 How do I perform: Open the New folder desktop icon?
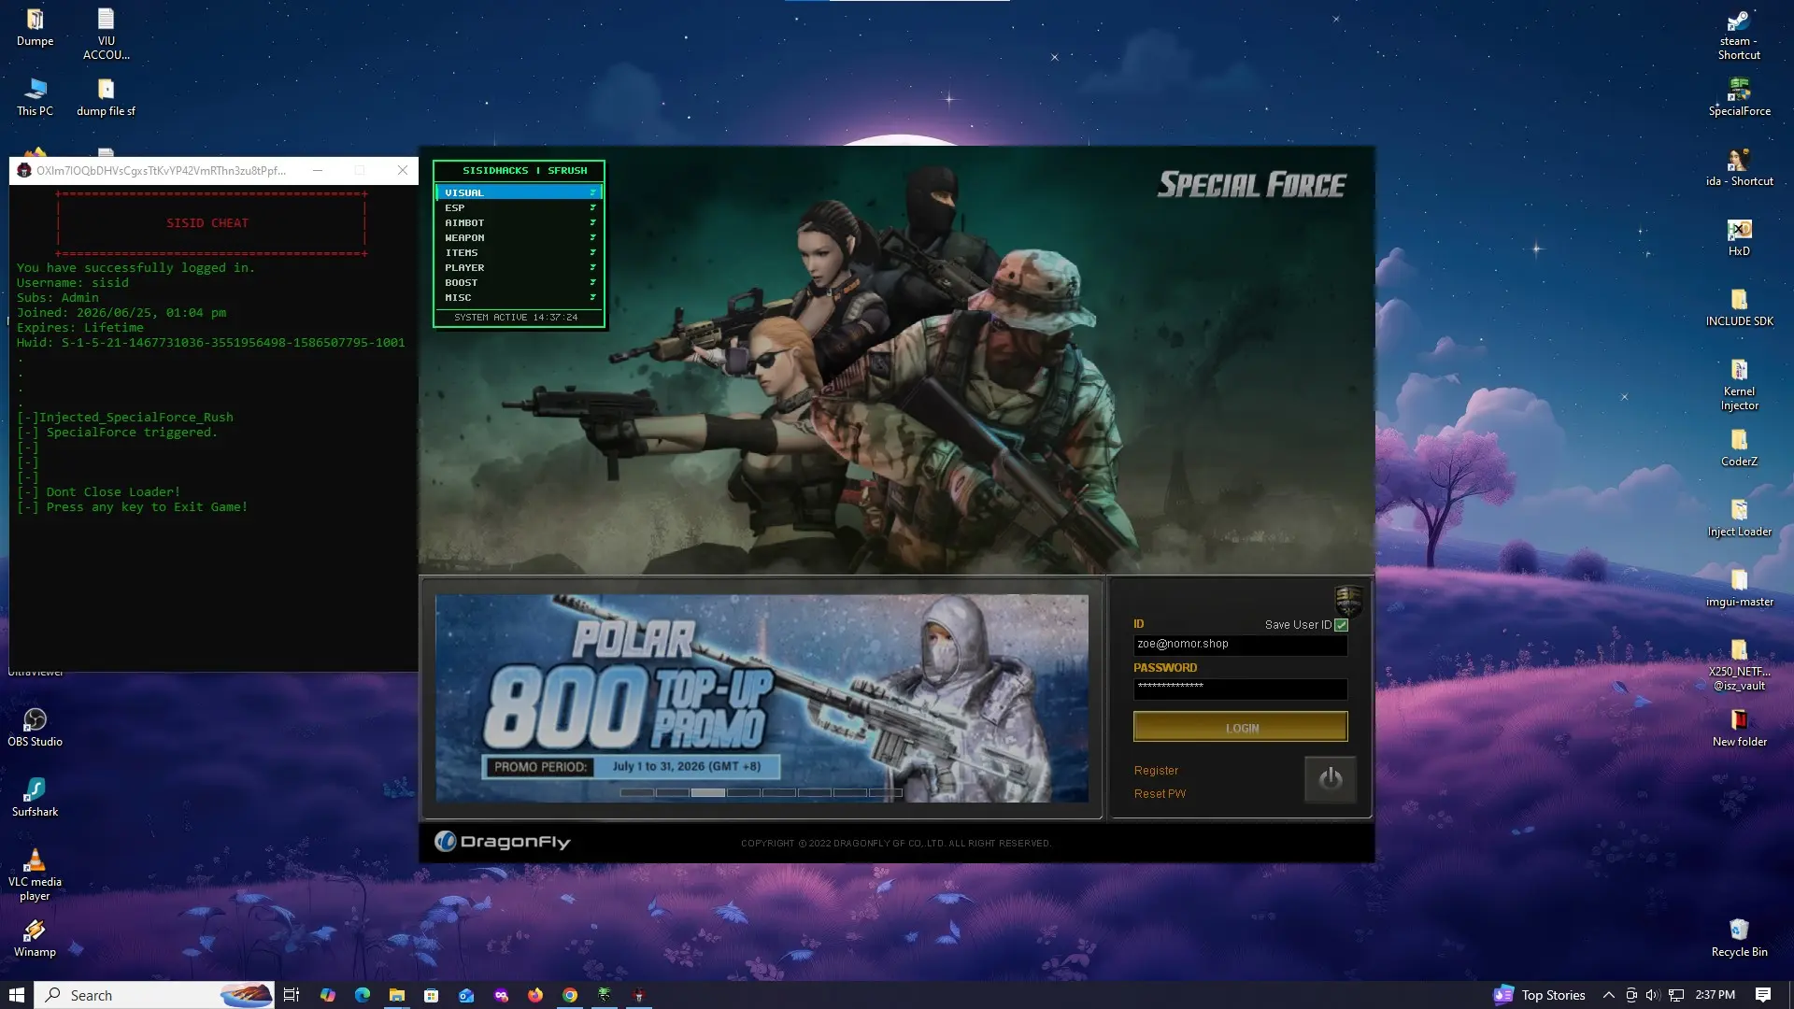click(x=1739, y=728)
